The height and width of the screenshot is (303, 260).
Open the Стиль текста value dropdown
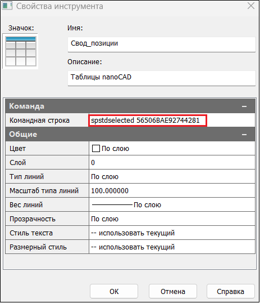[x=172, y=233]
